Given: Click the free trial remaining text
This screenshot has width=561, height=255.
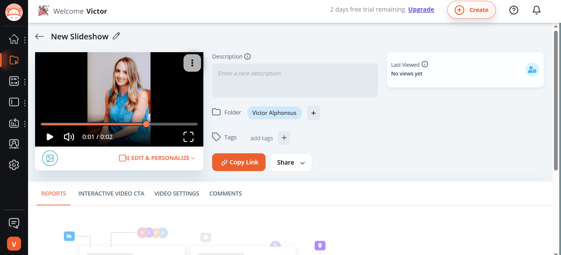Looking at the screenshot, I should pyautogui.click(x=368, y=10).
